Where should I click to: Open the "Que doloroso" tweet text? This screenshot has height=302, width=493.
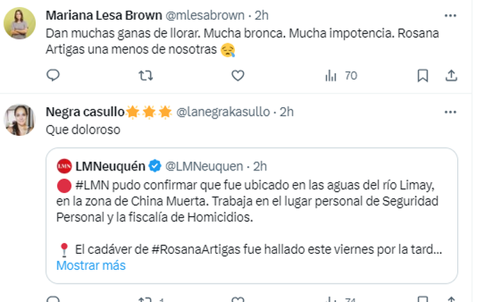click(74, 130)
